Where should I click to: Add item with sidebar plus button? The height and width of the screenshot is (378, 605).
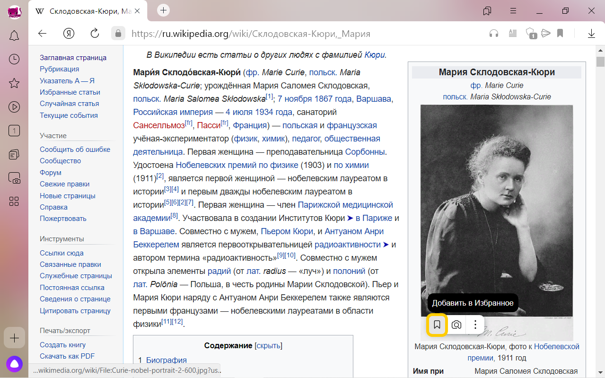point(14,338)
